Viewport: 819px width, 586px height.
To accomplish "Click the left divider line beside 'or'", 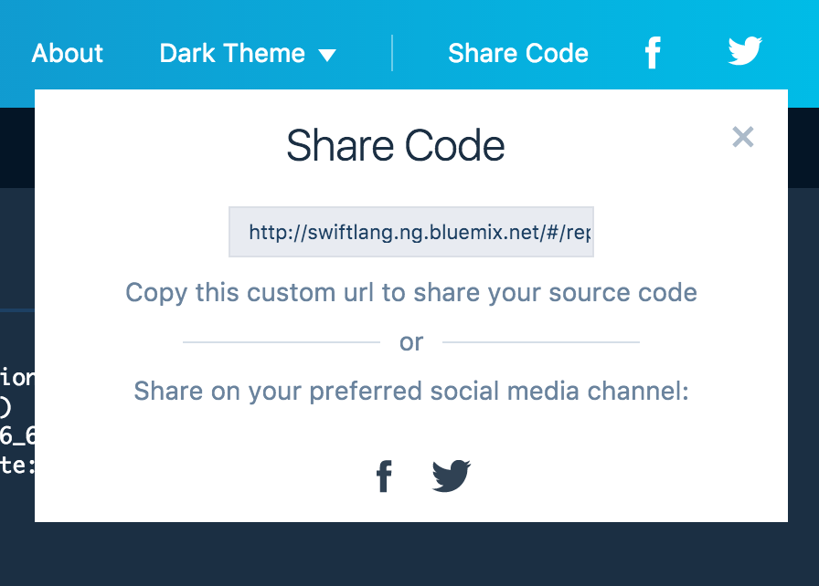I will click(281, 342).
